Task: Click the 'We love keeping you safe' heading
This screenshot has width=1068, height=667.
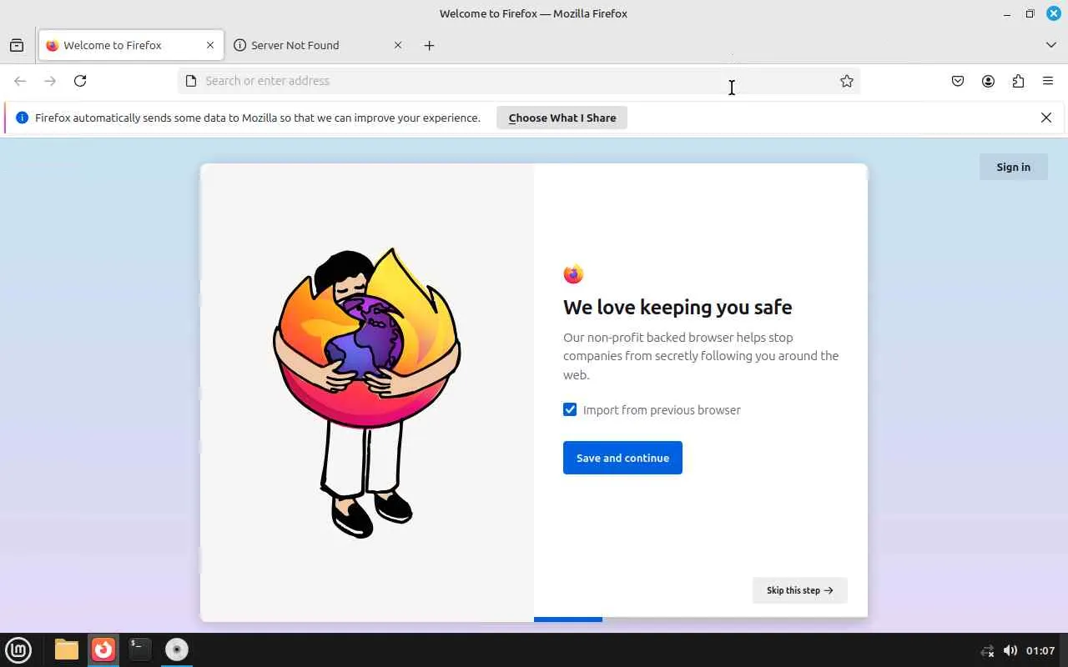Action: pos(678,307)
